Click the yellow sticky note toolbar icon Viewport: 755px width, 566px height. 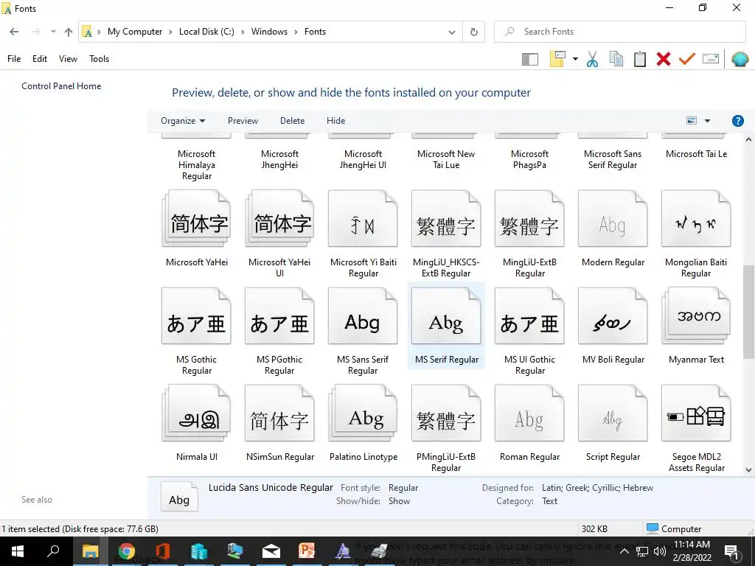pyautogui.click(x=557, y=59)
